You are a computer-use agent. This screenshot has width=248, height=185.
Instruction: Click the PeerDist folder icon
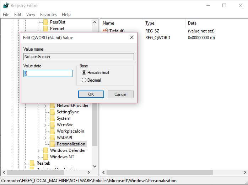pyautogui.click(x=45, y=22)
